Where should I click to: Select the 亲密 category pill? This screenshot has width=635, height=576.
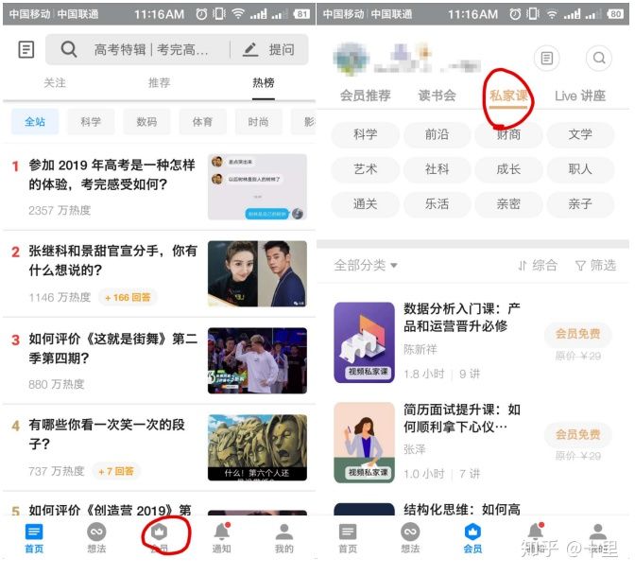[508, 204]
